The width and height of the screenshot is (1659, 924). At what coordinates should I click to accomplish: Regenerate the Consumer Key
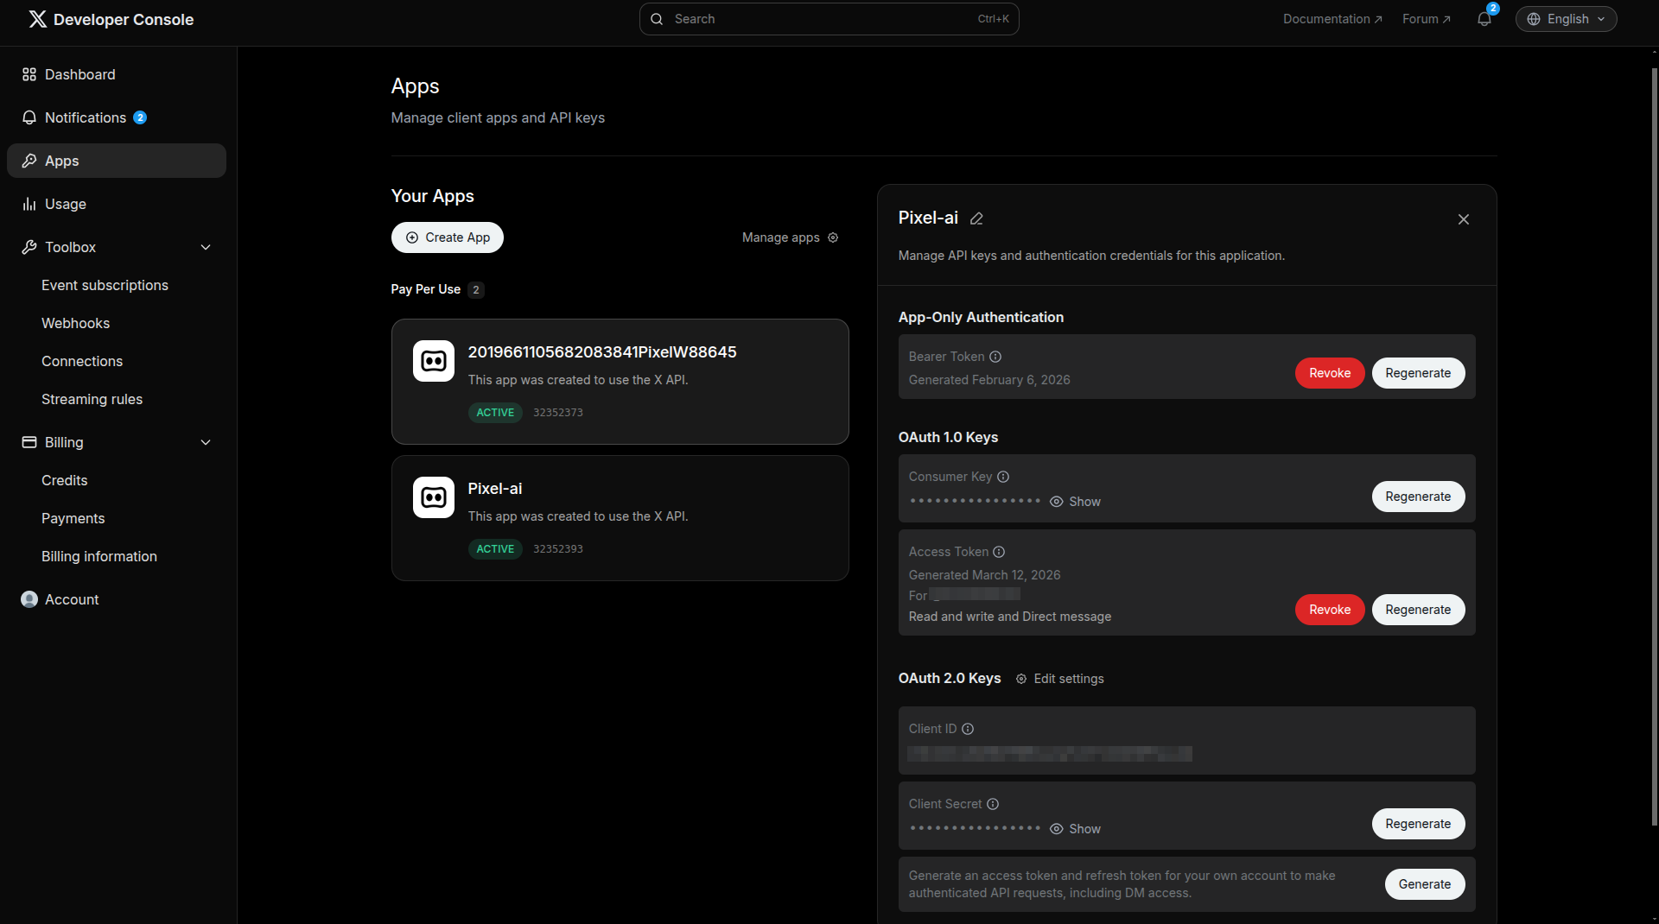pos(1418,497)
